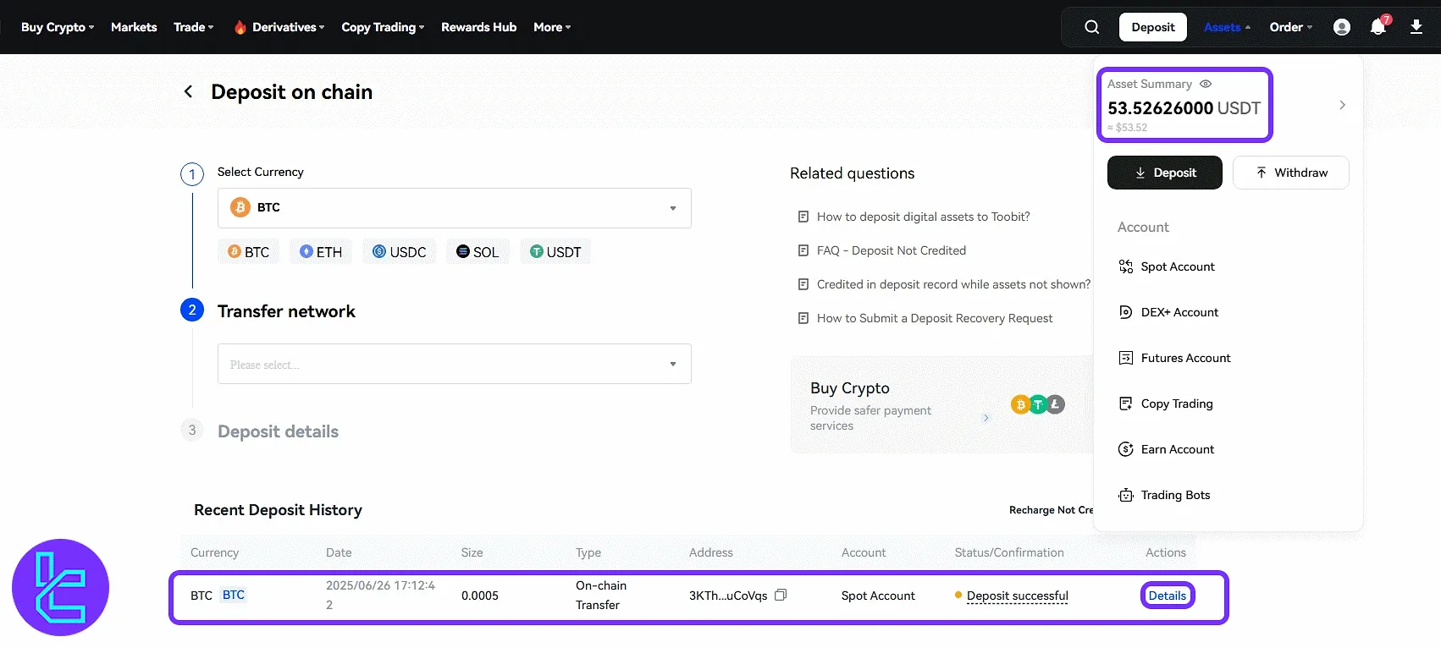
Task: Expand the Copy Trading nav menu
Action: 383,27
